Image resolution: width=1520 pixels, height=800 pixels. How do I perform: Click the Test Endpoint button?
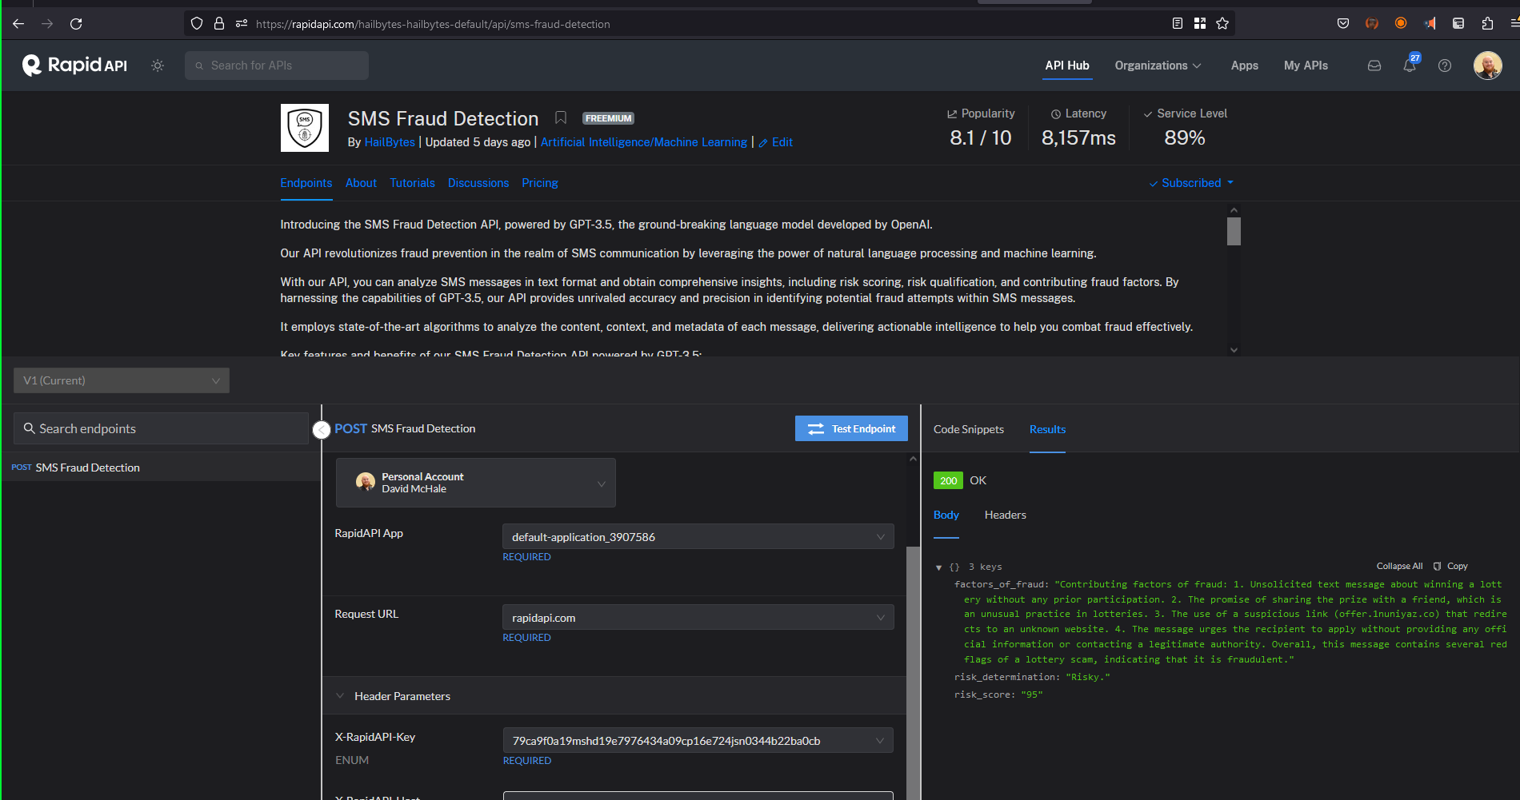851,428
